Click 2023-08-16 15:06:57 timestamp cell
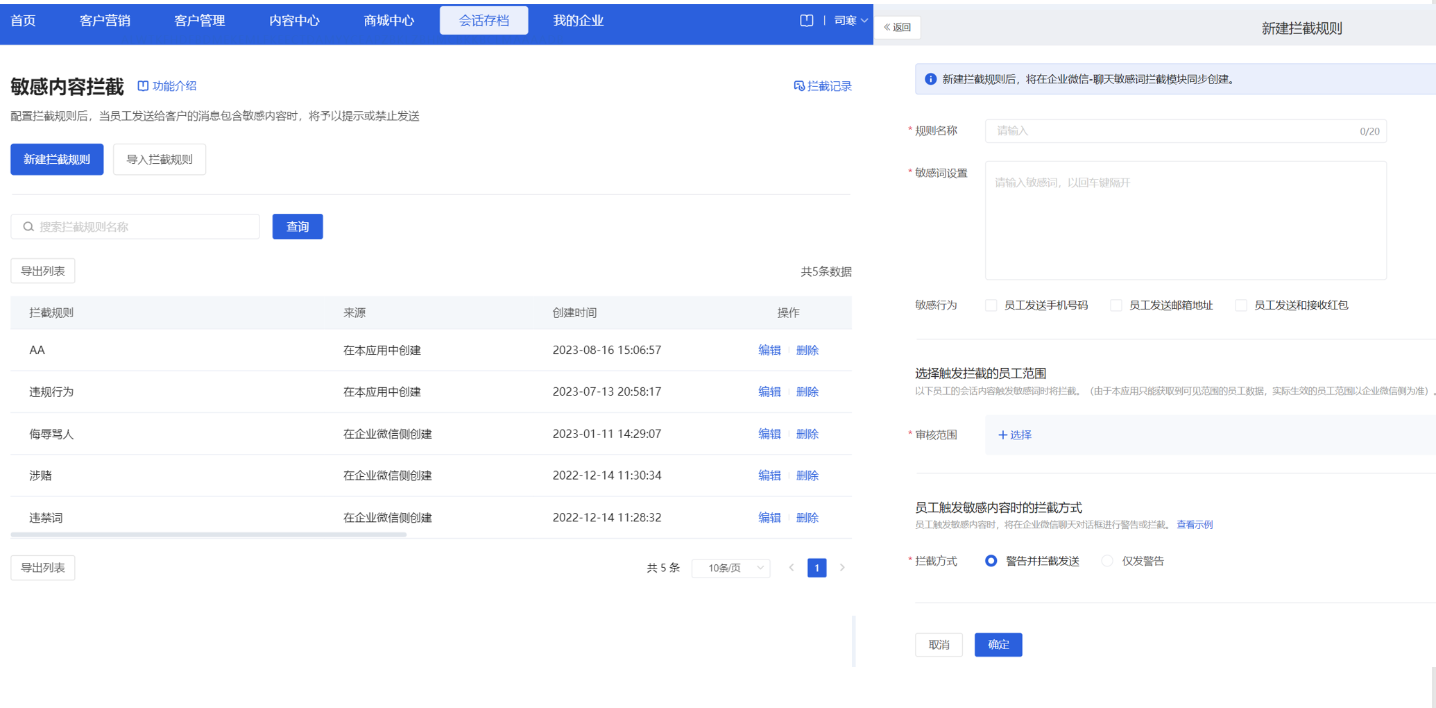Screen dimensions: 1436x708 pos(607,351)
